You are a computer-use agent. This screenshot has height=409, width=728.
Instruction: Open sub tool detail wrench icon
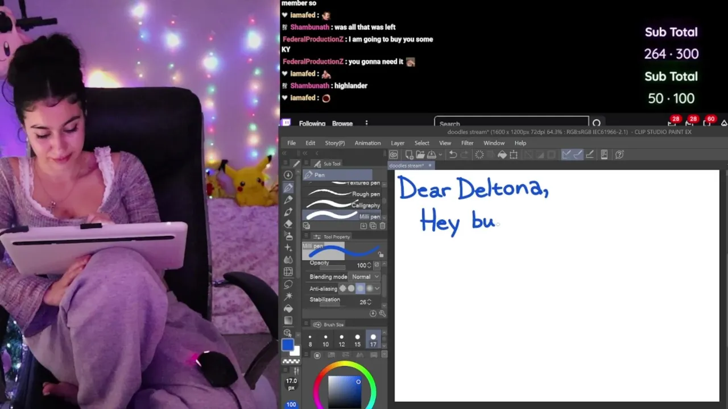tap(382, 314)
